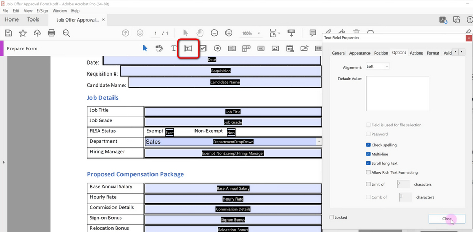
Task: Toggle the Multi-line checkbox
Action: click(x=368, y=154)
